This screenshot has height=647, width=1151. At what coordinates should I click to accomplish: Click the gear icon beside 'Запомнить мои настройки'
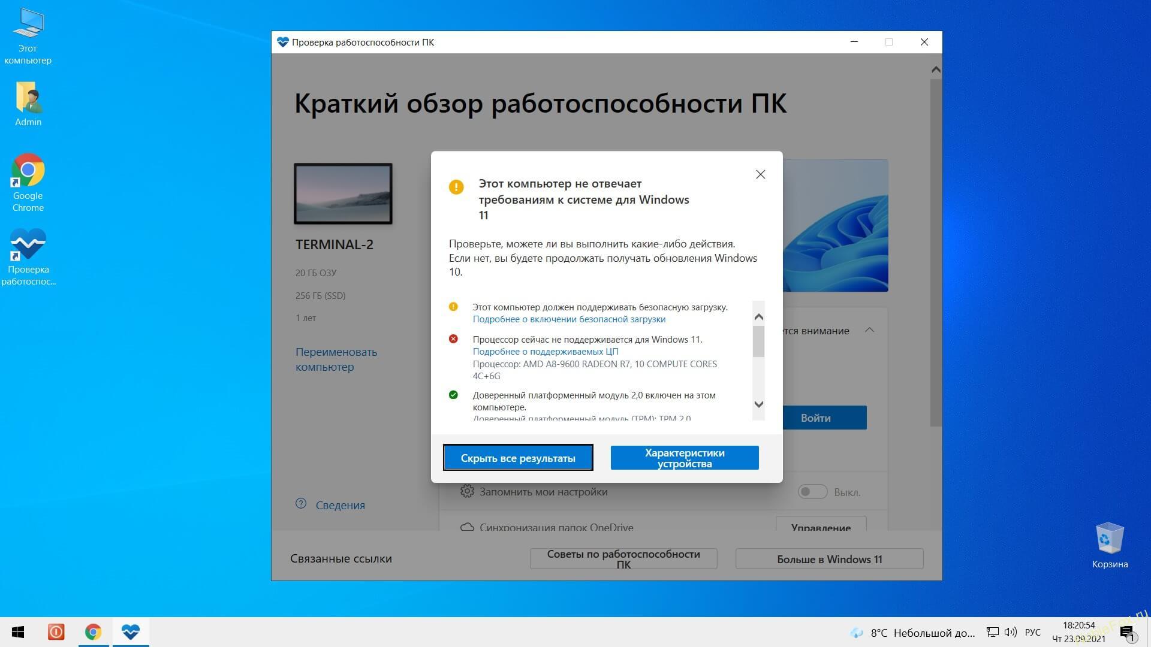467,491
